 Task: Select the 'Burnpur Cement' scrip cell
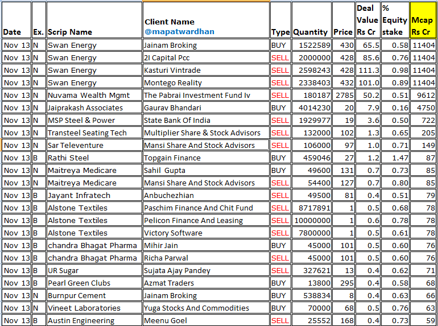(x=94, y=295)
